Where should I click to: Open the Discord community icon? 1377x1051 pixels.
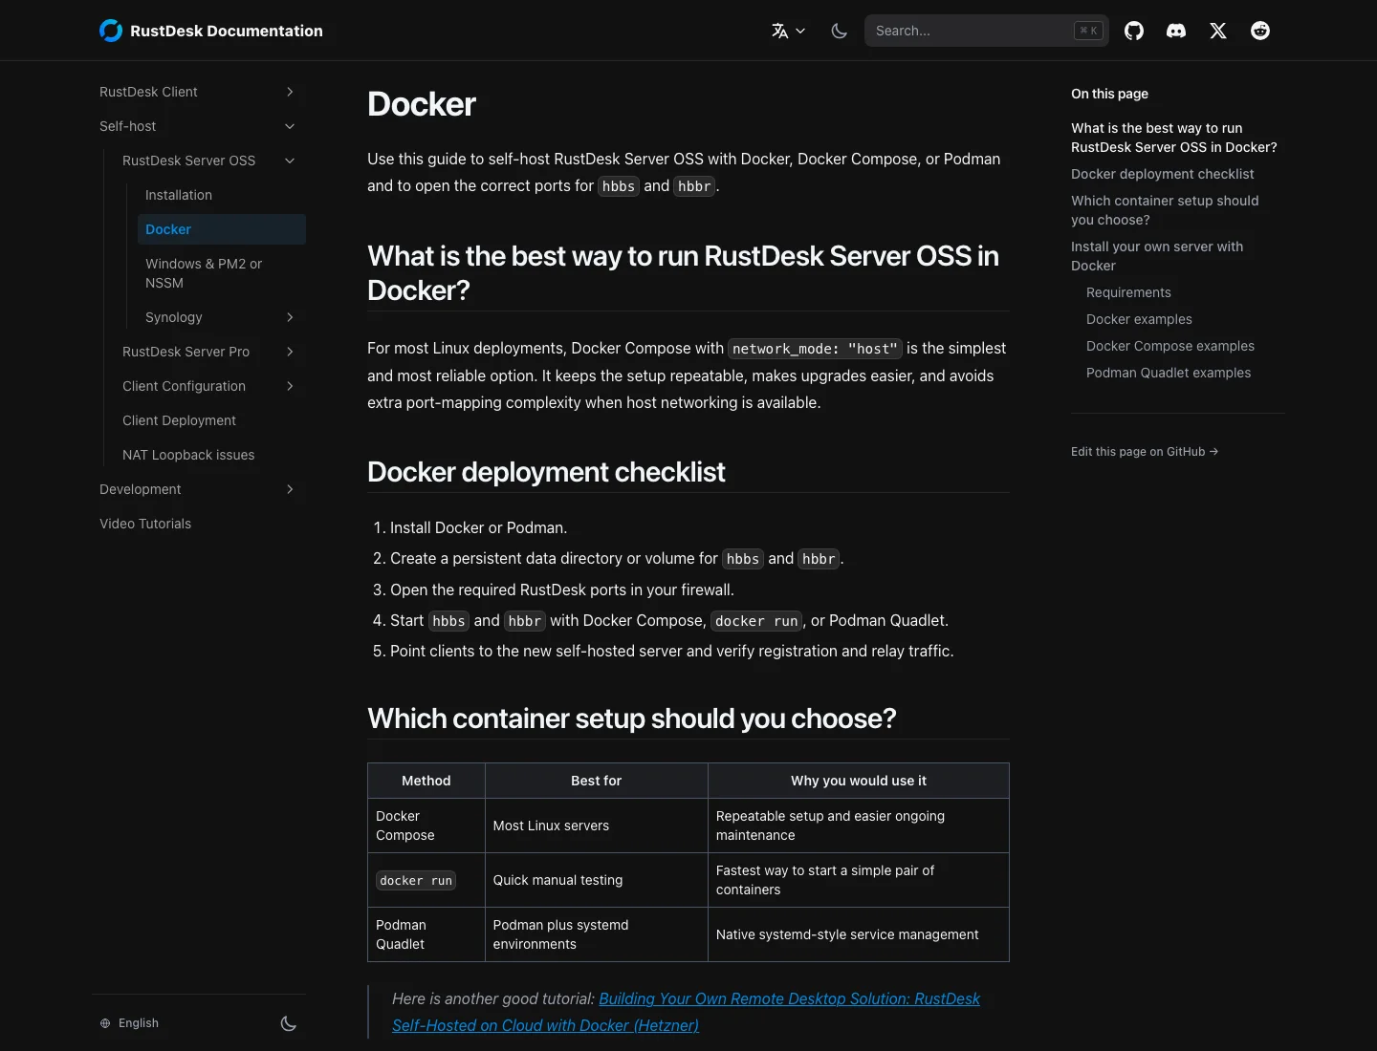pyautogui.click(x=1176, y=31)
